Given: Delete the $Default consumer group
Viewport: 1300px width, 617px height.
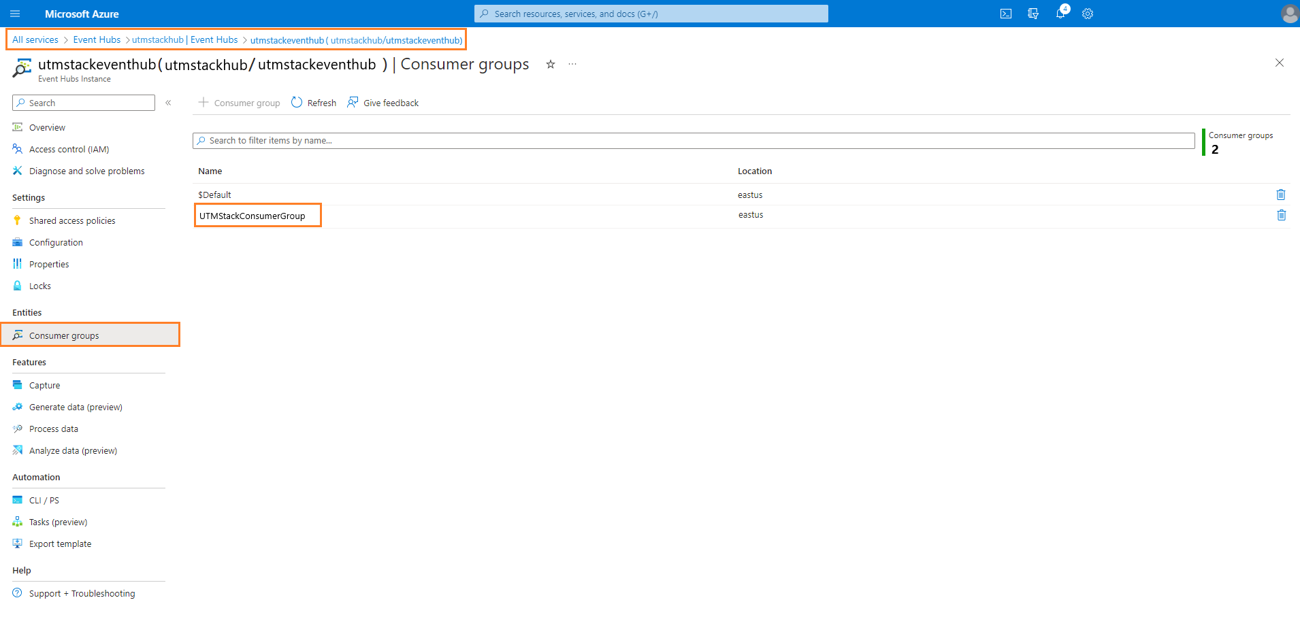Looking at the screenshot, I should [1281, 195].
